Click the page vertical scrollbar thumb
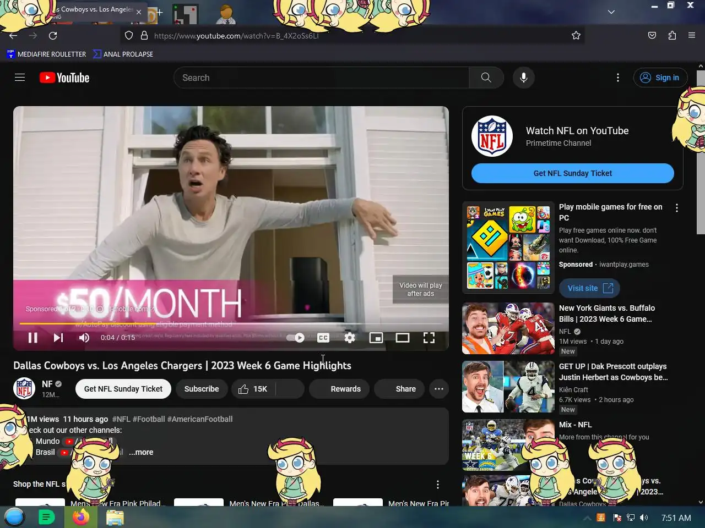Screen dimensions: 705x528 [x=701, y=153]
